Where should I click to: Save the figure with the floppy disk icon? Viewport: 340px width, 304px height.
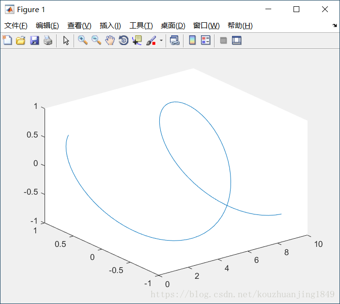point(34,40)
